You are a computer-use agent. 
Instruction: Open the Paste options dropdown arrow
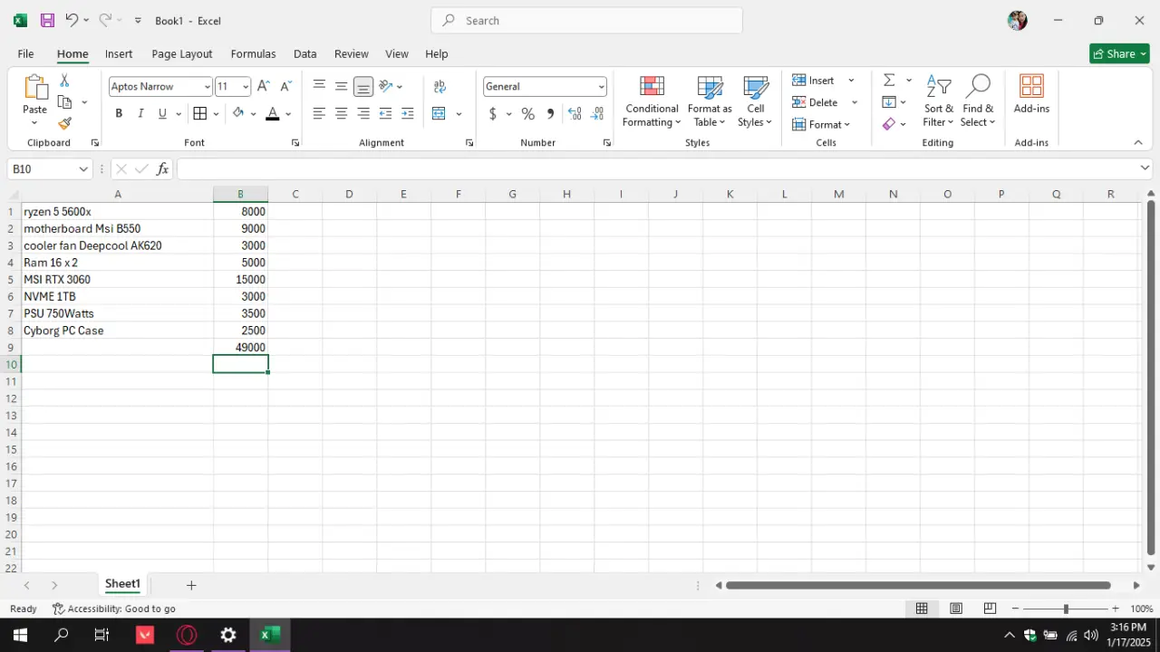coord(34,123)
